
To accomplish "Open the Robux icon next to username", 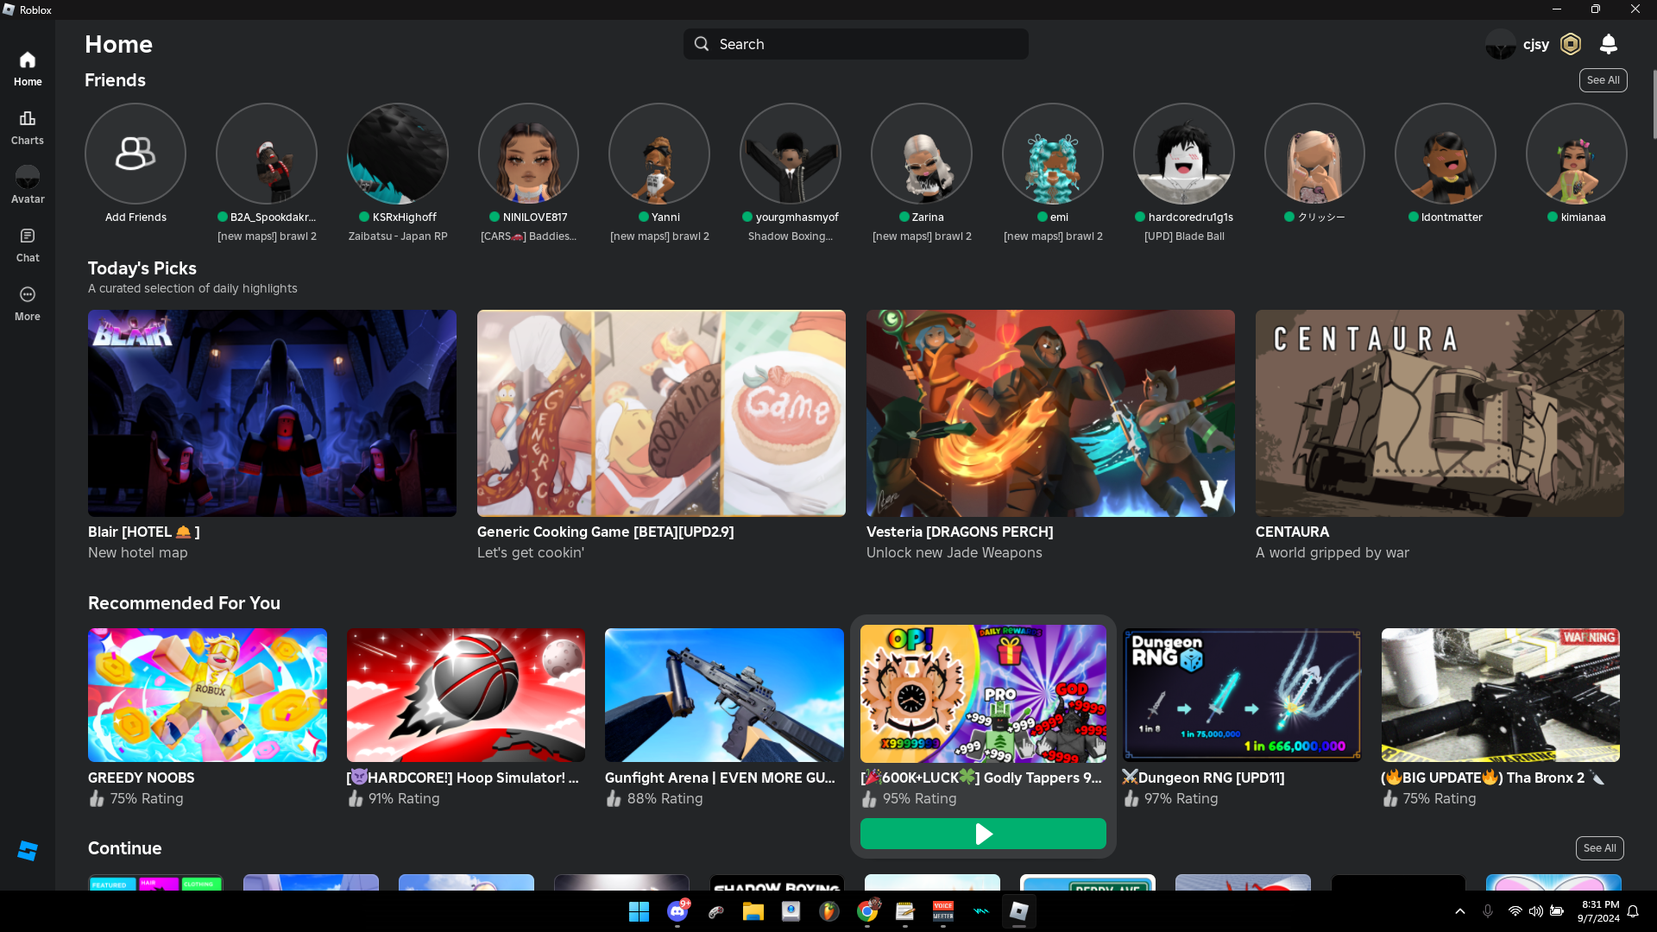I will coord(1571,44).
